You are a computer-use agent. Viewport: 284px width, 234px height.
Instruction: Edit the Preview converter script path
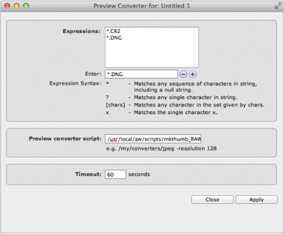click(x=153, y=139)
